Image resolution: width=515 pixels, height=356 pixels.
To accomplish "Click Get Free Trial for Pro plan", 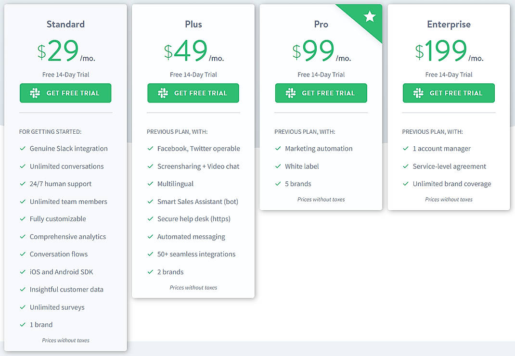I will [321, 93].
